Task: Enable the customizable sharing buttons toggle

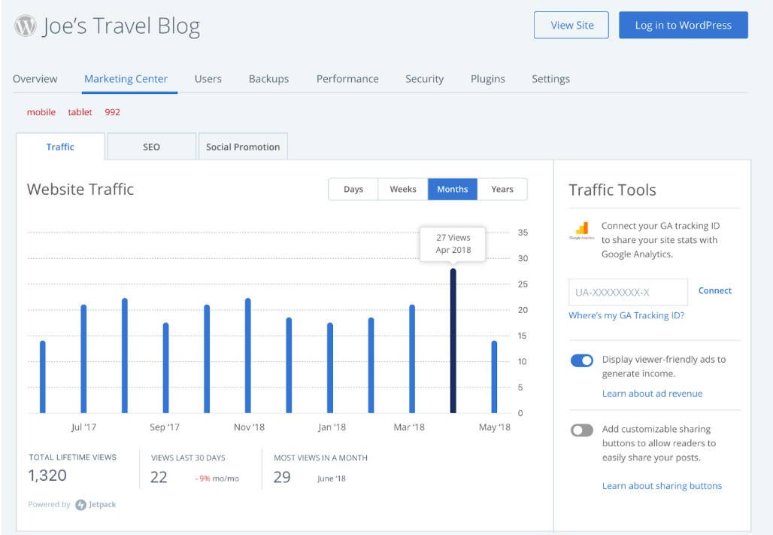Action: [x=582, y=430]
